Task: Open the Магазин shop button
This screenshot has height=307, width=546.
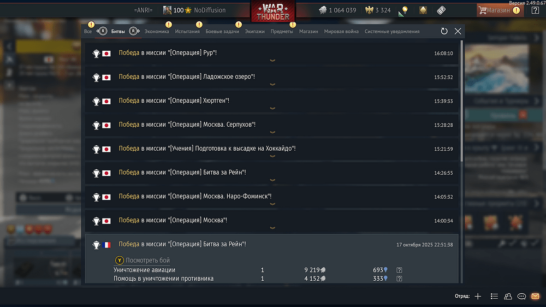Action: click(500, 10)
